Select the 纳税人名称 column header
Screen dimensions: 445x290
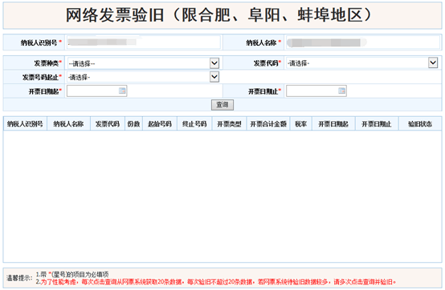[68, 124]
